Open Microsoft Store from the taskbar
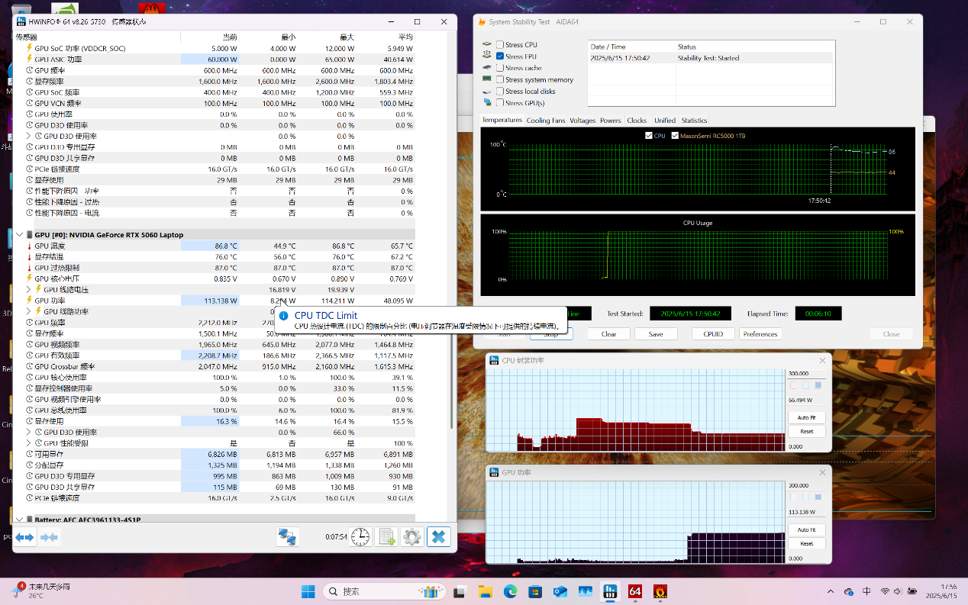Screen dimensions: 968x605 click(535, 591)
